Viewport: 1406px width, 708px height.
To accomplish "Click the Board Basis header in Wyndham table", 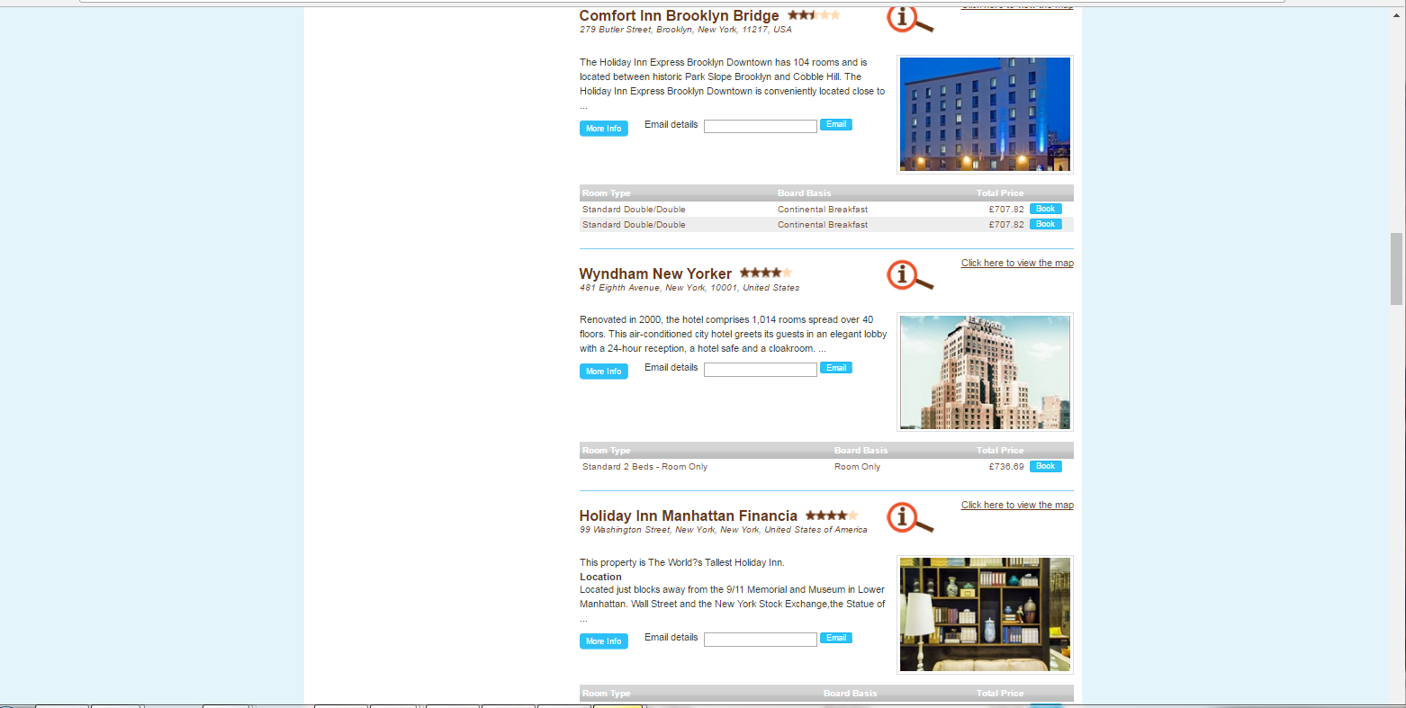I will click(861, 451).
